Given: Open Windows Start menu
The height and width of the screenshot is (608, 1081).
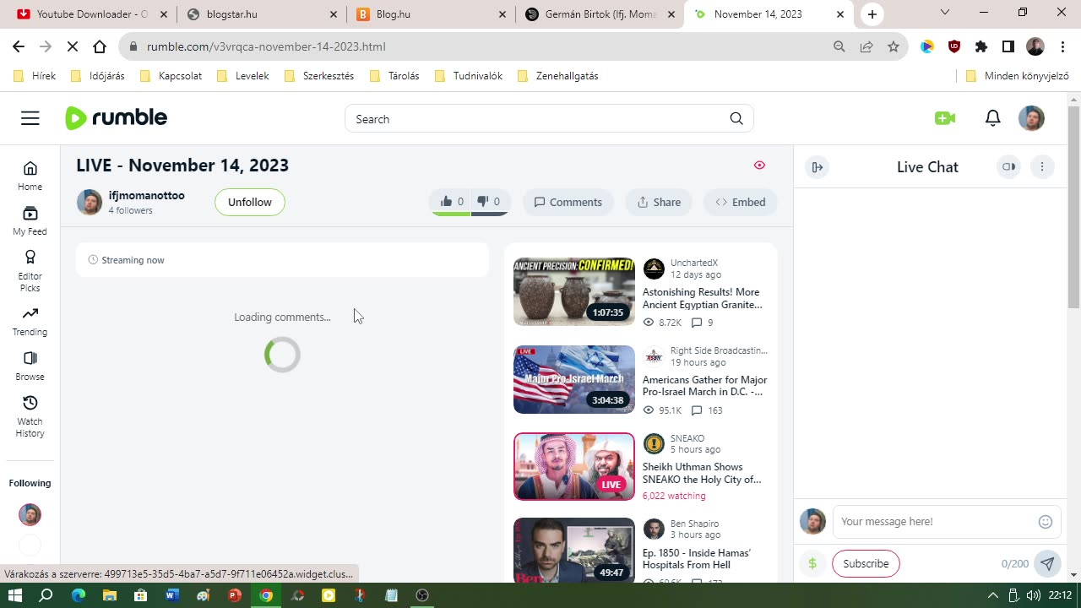Looking at the screenshot, I should pos(14,595).
